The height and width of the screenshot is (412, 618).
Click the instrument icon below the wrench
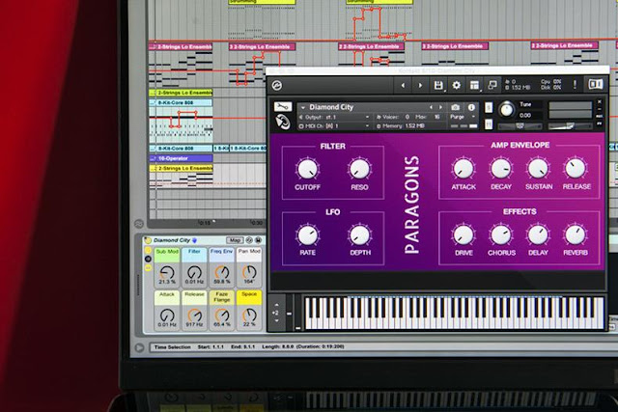283,122
